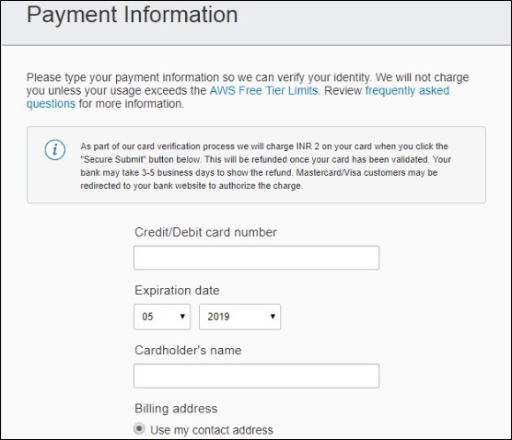Open the AWS Free Tier Limits link

264,90
